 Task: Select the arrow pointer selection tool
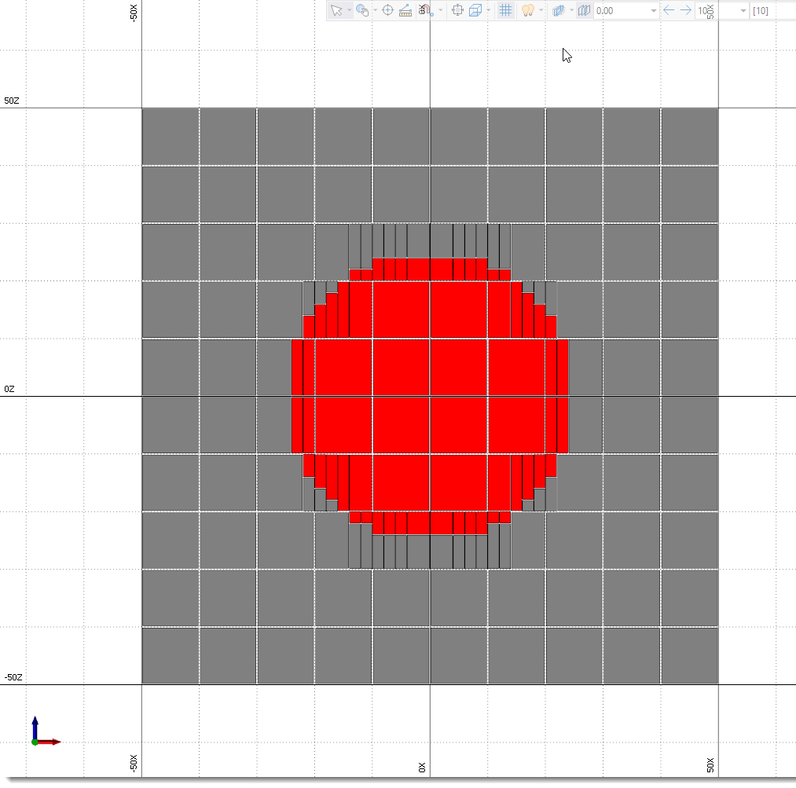click(336, 10)
